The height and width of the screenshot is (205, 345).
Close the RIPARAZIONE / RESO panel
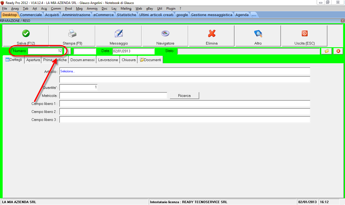coord(343,21)
